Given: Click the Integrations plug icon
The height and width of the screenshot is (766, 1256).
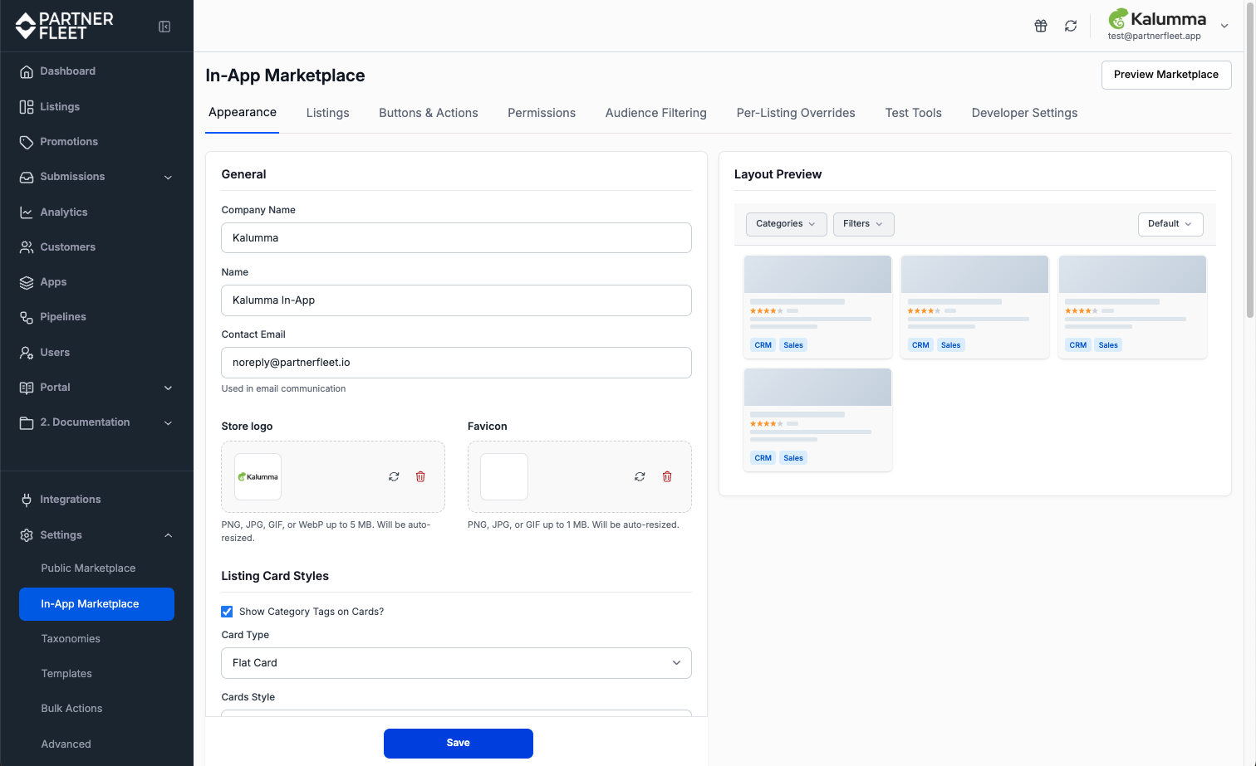Looking at the screenshot, I should [27, 500].
